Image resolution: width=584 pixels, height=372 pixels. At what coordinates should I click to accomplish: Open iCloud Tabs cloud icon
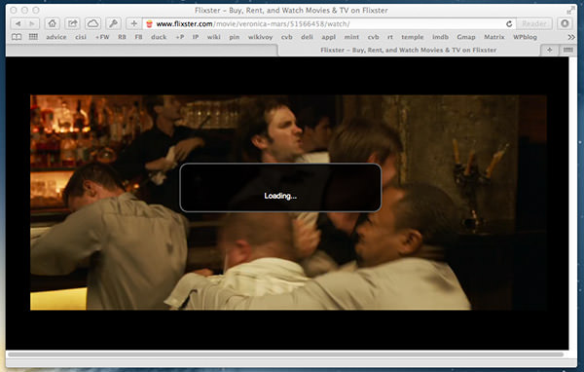point(92,23)
